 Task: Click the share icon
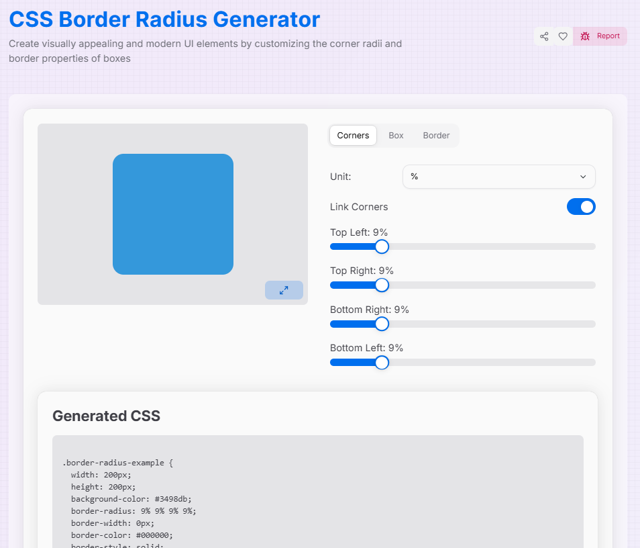point(544,36)
